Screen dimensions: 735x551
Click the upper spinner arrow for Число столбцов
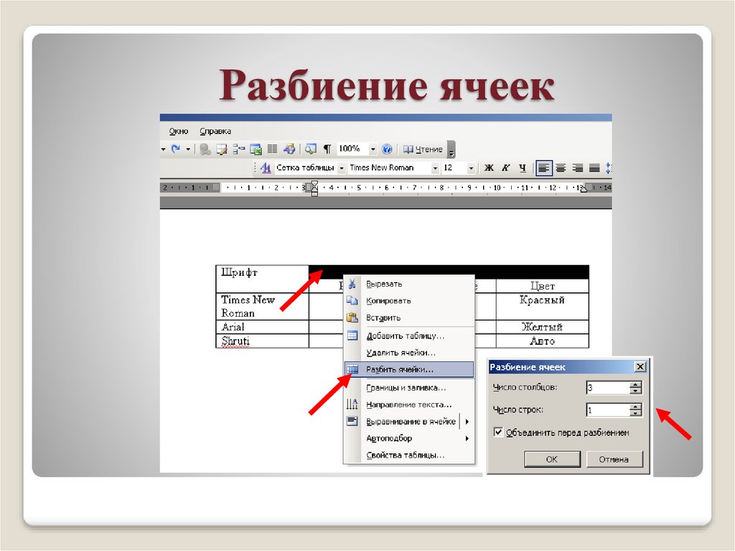[x=635, y=384]
